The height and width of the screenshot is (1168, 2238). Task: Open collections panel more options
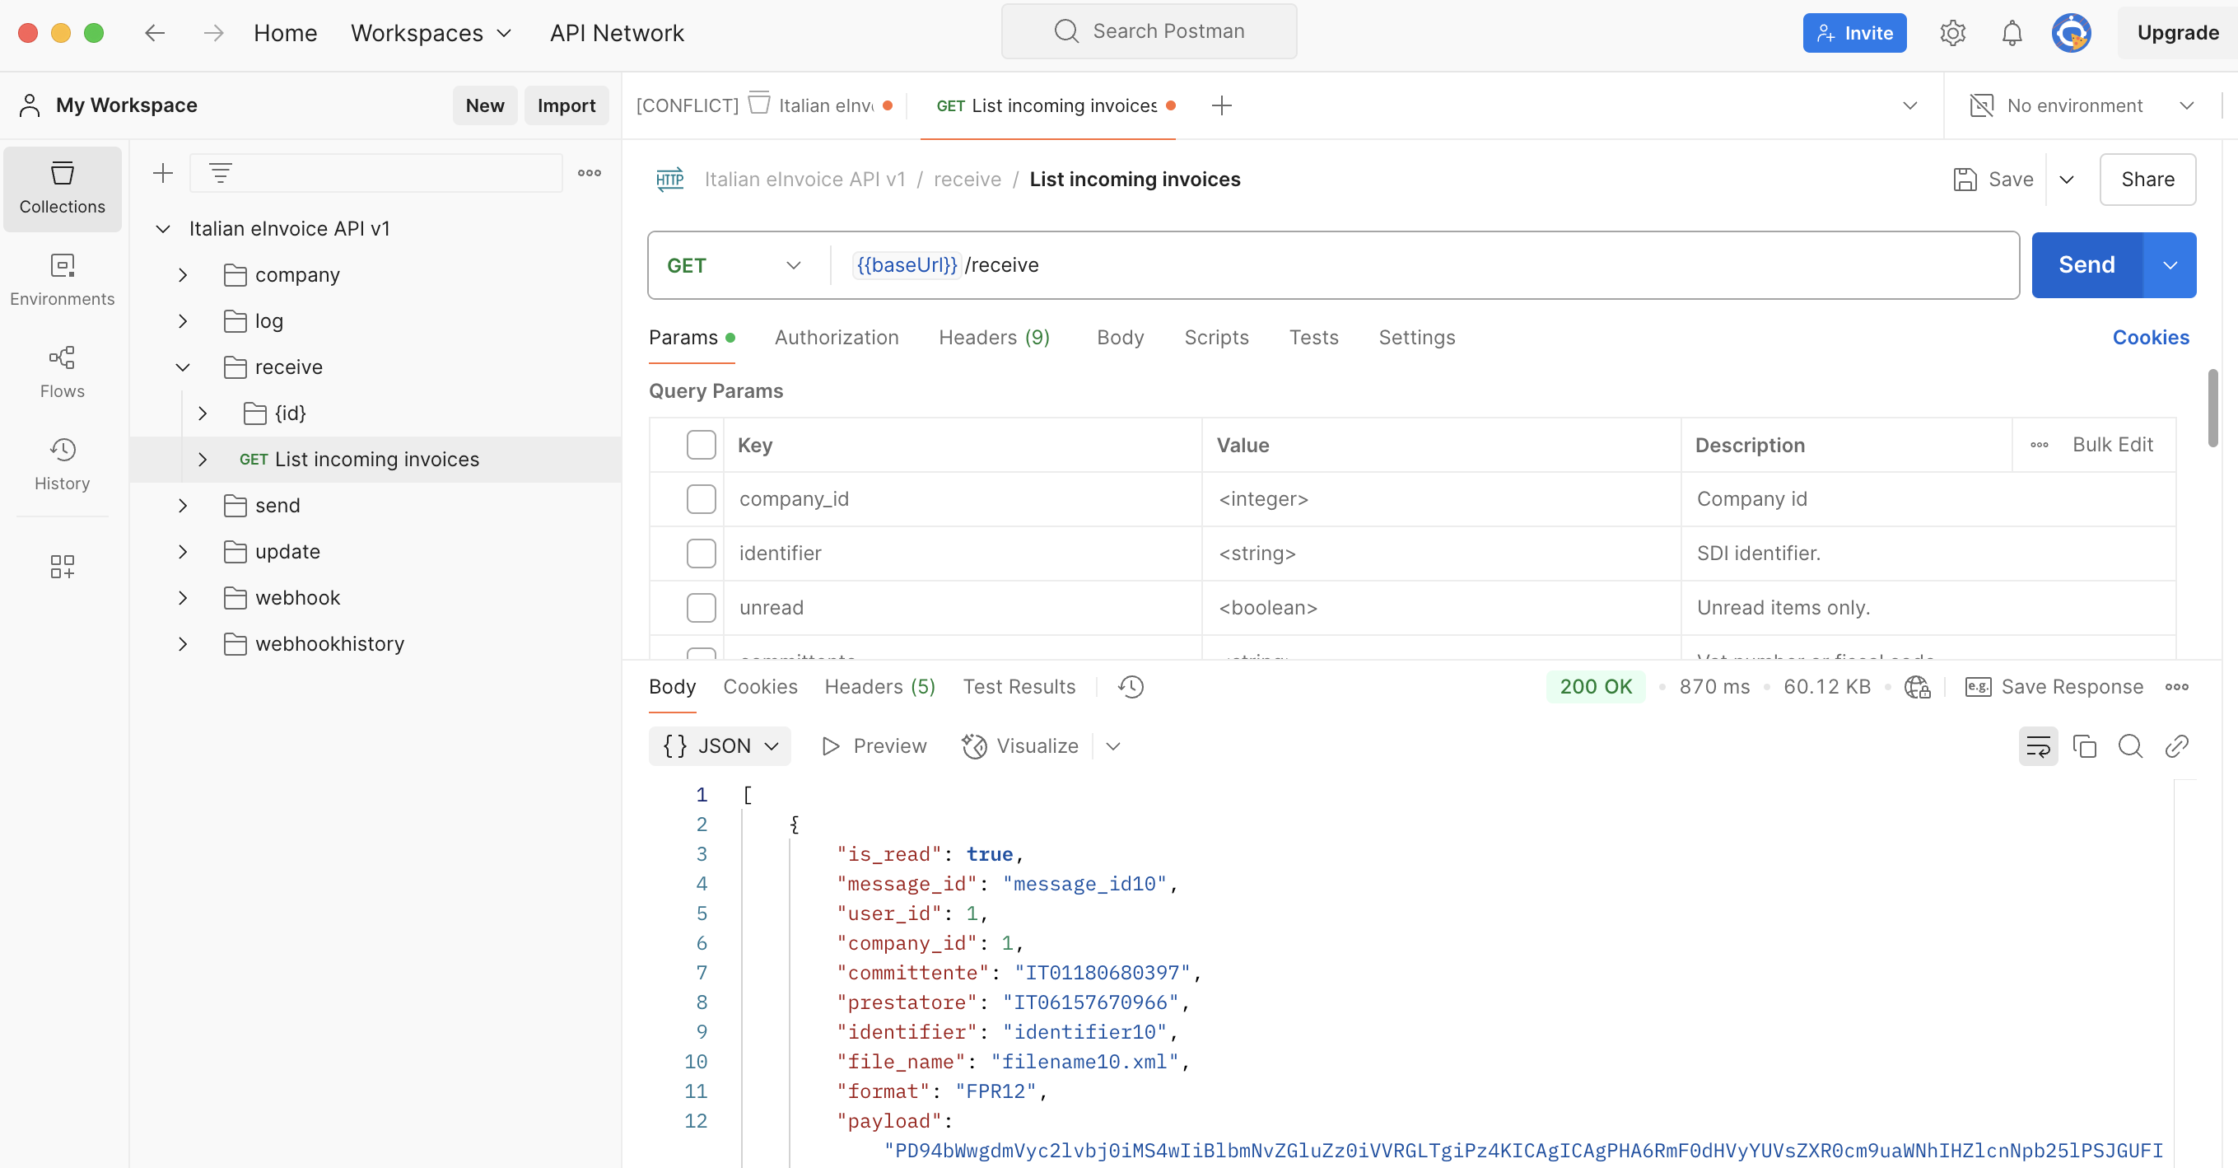click(x=589, y=173)
